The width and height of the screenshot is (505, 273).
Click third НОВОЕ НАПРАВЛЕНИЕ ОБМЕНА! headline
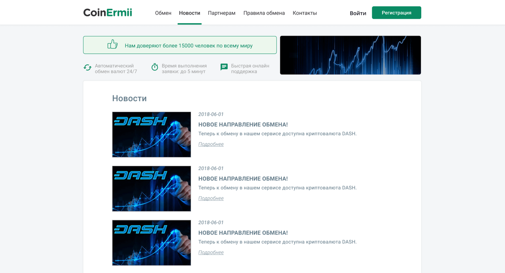[243, 233]
